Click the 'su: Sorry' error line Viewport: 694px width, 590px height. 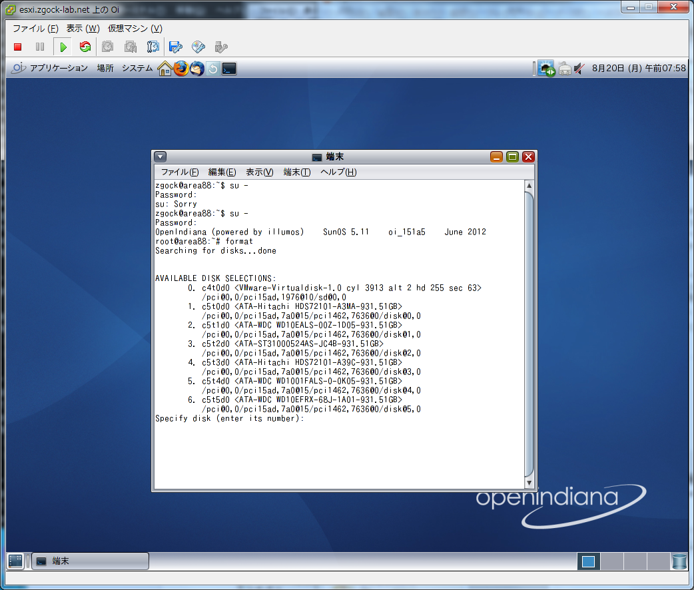coord(176,204)
